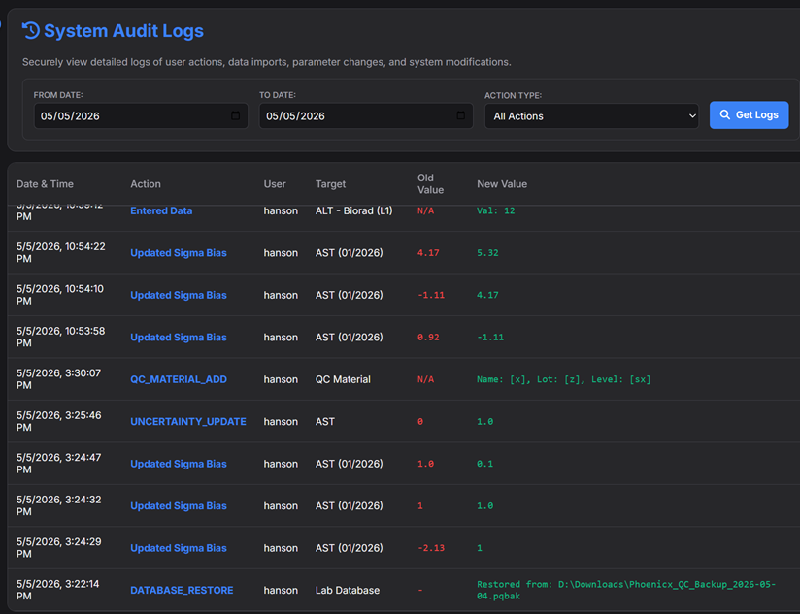Click the Target column header
Screen dimensions: 800x614
pyautogui.click(x=330, y=184)
